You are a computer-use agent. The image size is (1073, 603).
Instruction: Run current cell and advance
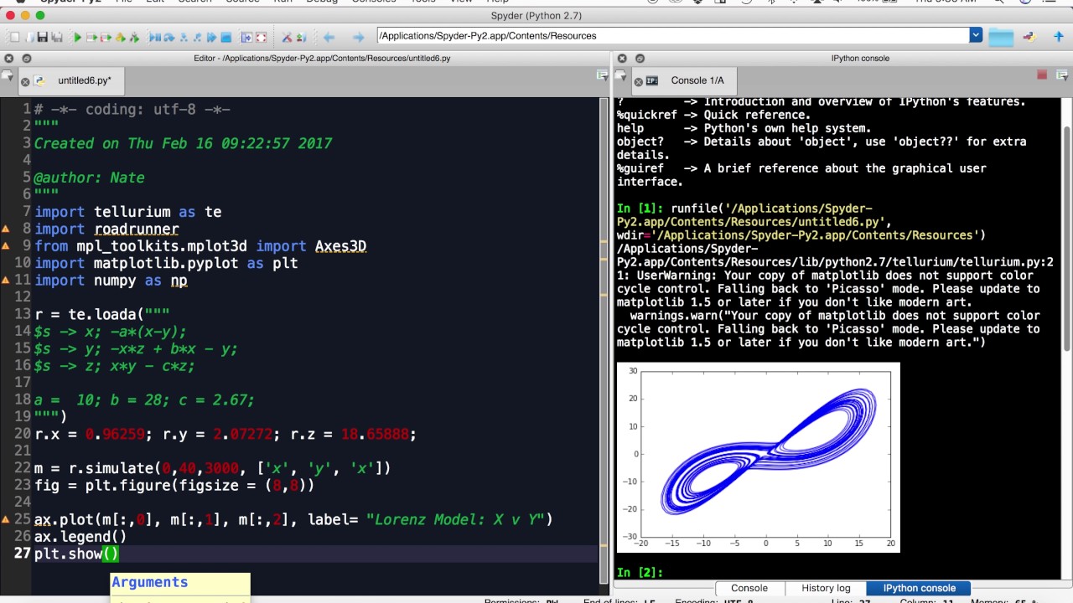(106, 37)
